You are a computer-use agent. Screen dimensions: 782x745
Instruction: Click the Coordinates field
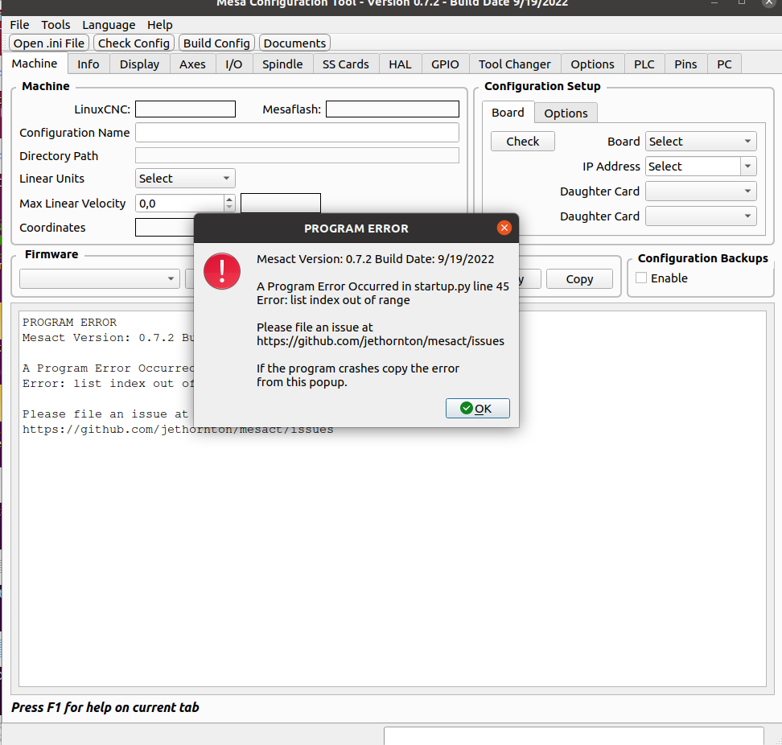point(165,227)
